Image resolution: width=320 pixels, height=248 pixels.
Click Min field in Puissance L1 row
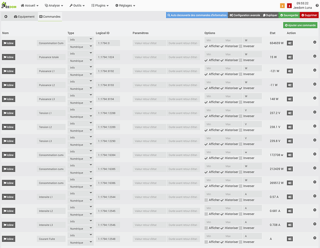coord(214,68)
